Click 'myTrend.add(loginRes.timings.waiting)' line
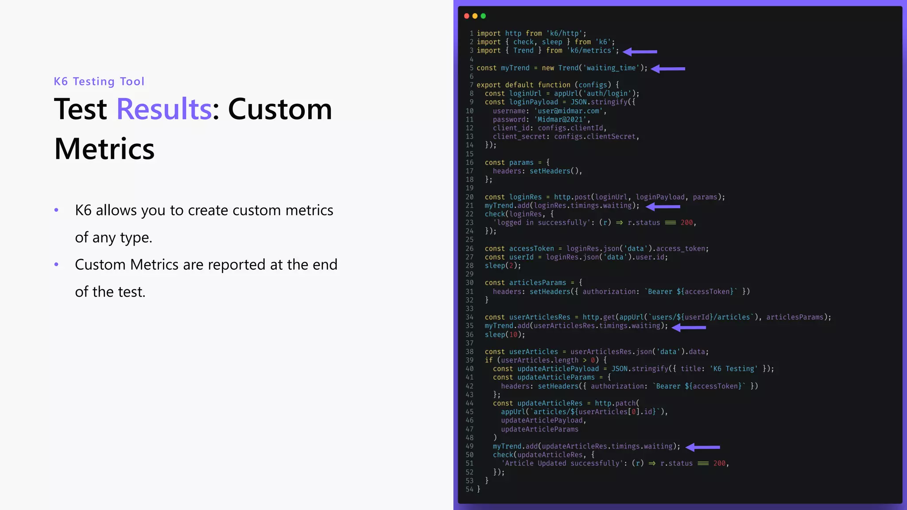This screenshot has width=907, height=510. (x=562, y=205)
